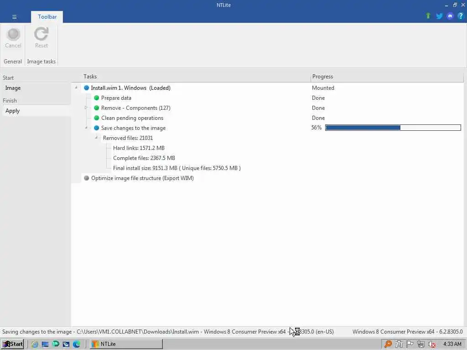The height and width of the screenshot is (350, 467).
Task: Select Final install size: 9151.3 MB row
Action: (176, 168)
